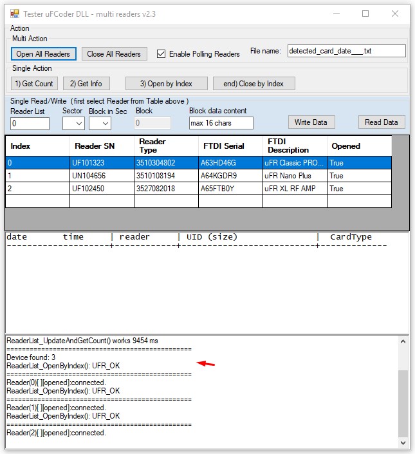Click the Read Data button
The height and width of the screenshot is (454, 415).
[x=381, y=122]
